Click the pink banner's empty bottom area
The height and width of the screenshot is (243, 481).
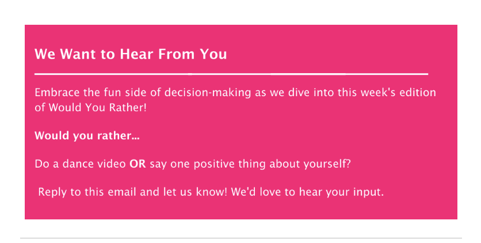(241, 209)
